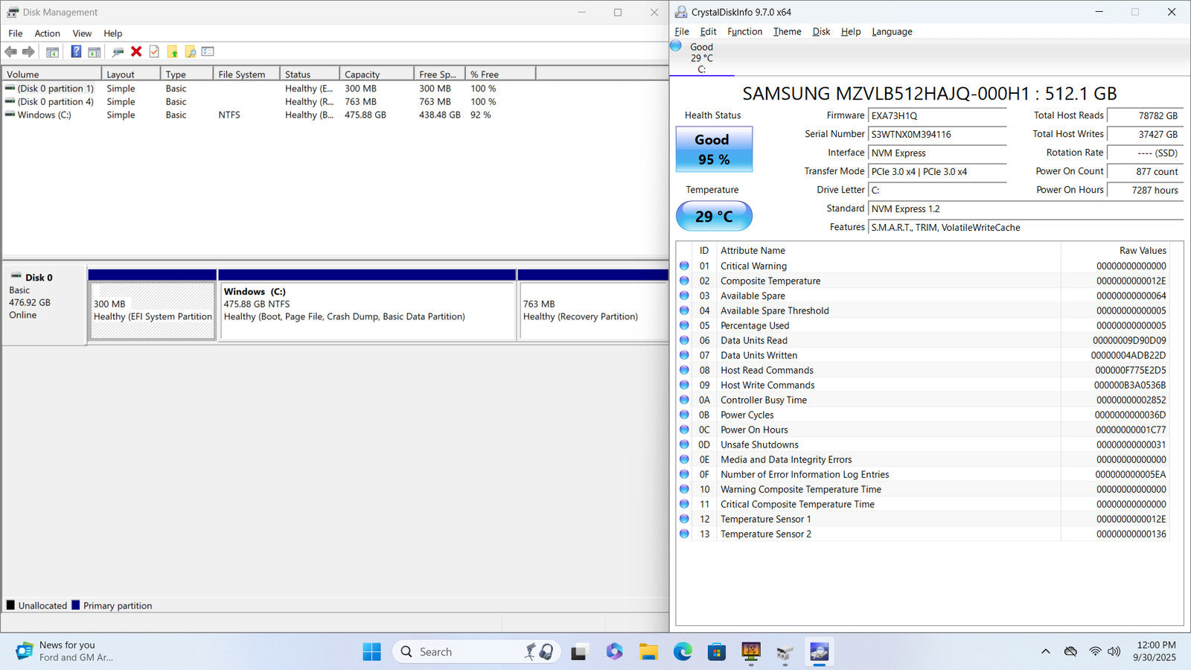This screenshot has height=670, width=1191.
Task: Sort by the % Free column header
Action: point(500,74)
